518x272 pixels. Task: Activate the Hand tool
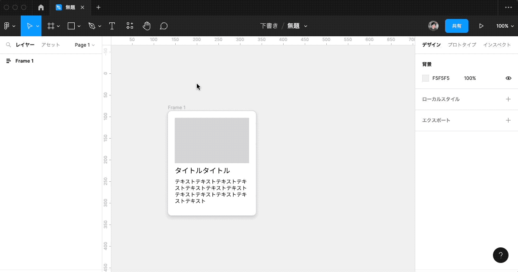tap(147, 26)
